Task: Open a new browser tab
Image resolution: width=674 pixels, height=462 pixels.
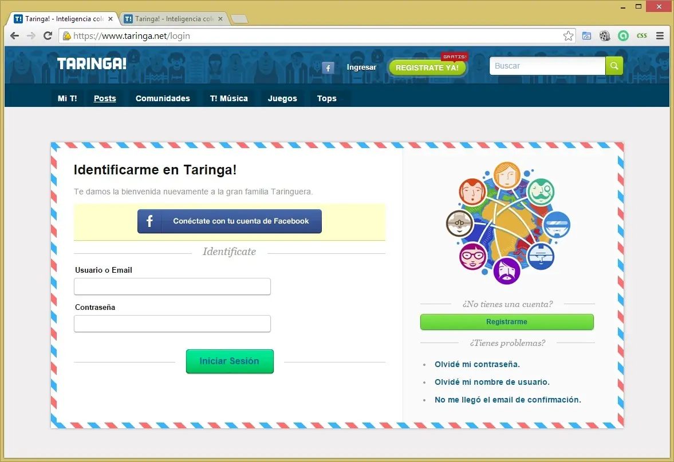Action: pos(239,19)
